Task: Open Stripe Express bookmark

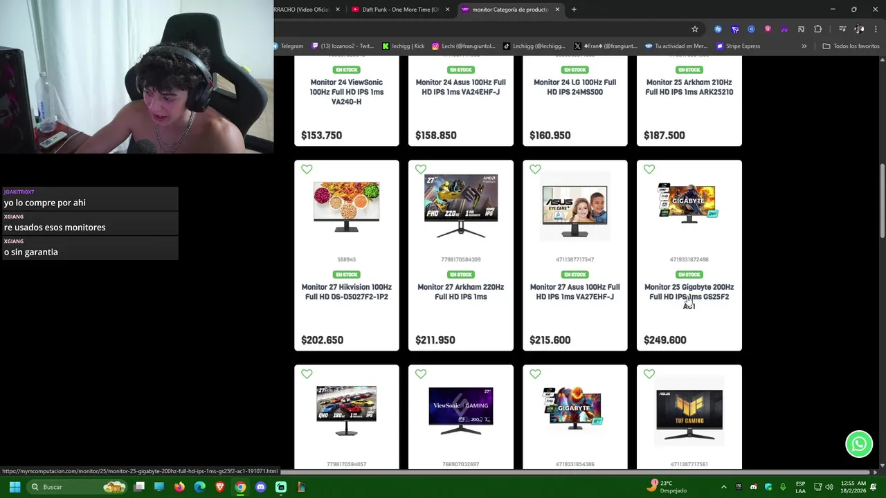Action: click(739, 46)
